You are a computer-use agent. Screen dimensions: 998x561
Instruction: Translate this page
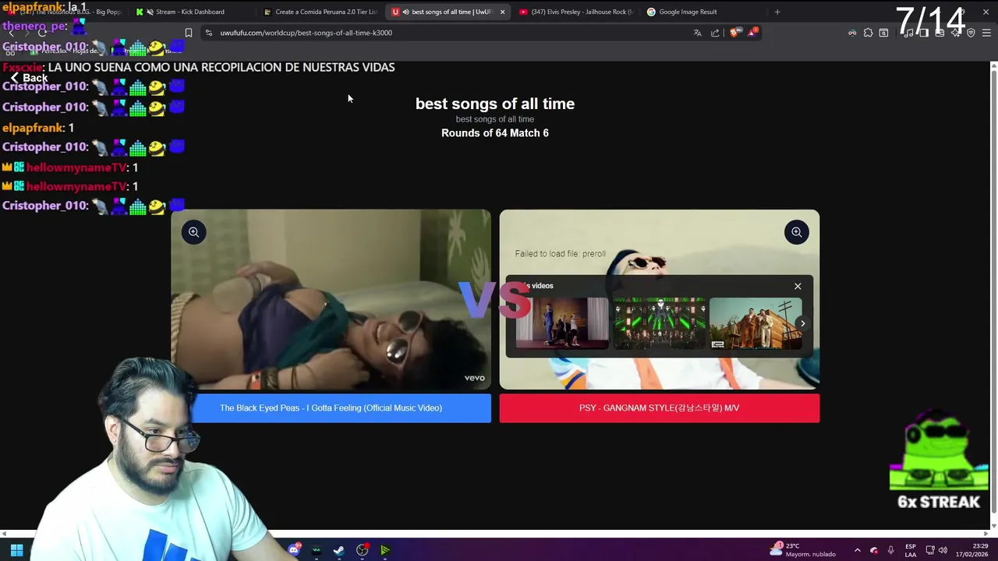coord(697,33)
